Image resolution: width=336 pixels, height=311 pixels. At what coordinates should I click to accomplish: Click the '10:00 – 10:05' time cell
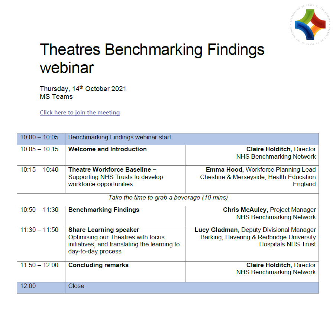pos(41,139)
